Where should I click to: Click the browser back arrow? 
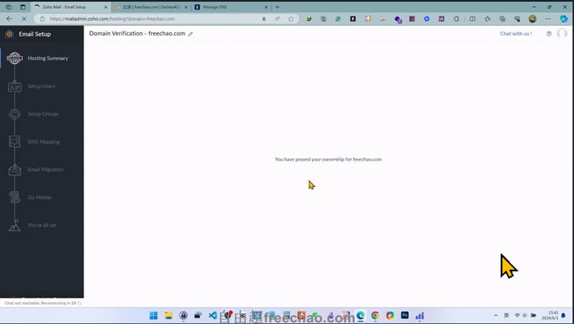tap(9, 19)
